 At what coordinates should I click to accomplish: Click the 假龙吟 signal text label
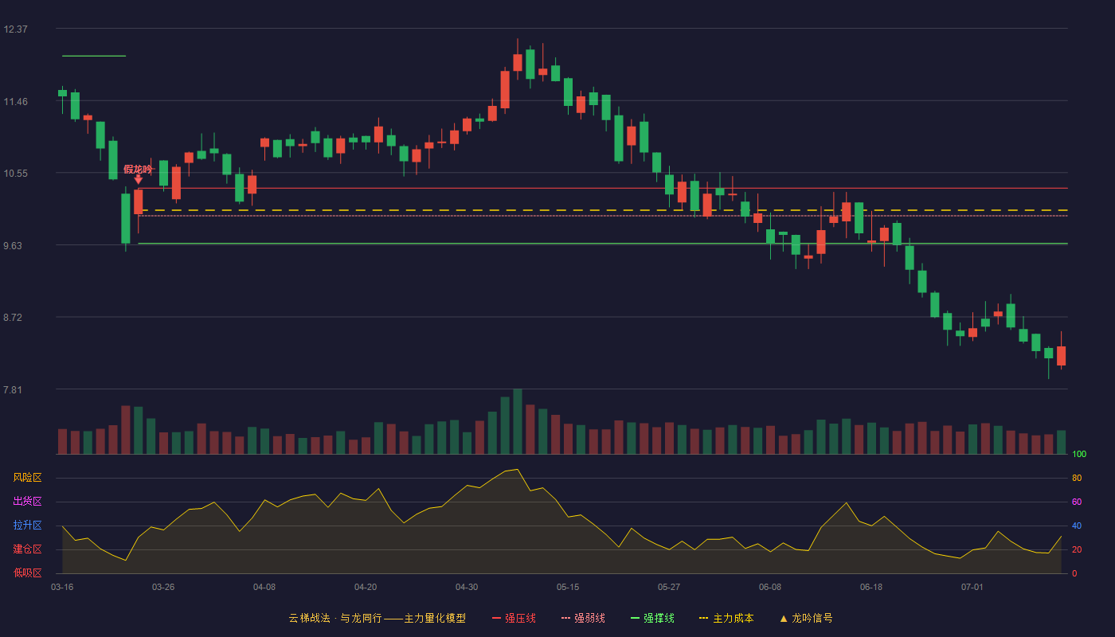pos(138,169)
